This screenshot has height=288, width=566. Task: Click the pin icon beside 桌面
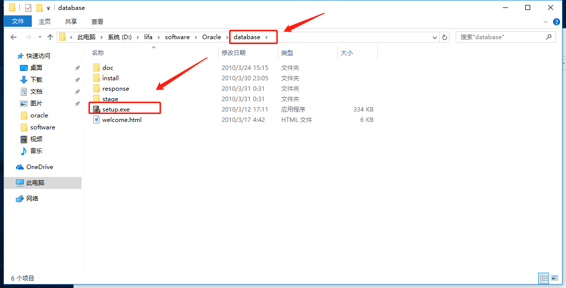click(77, 68)
